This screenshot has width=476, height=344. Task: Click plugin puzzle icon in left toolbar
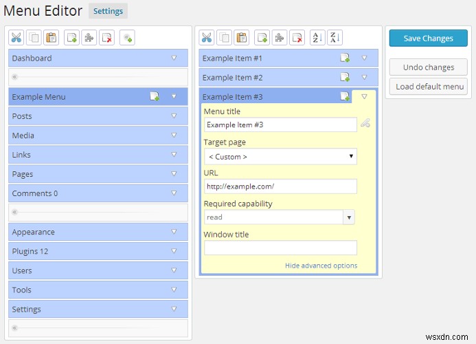point(89,38)
